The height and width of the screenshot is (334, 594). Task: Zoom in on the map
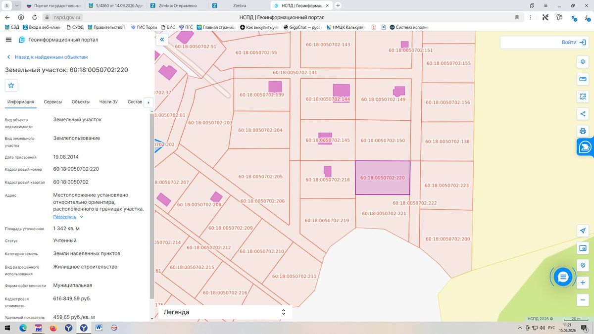click(x=583, y=283)
